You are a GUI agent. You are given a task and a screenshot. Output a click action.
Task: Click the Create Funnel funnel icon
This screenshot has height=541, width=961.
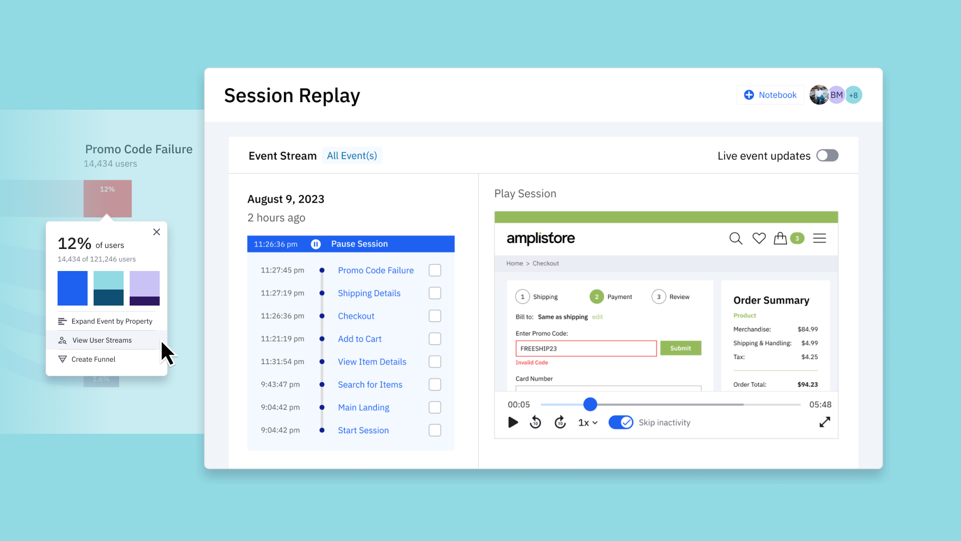click(63, 359)
